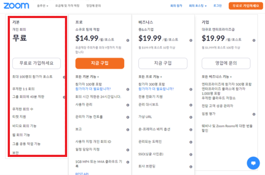Click 대규모 엔터프라이즈급 subtitle

coord(218,29)
